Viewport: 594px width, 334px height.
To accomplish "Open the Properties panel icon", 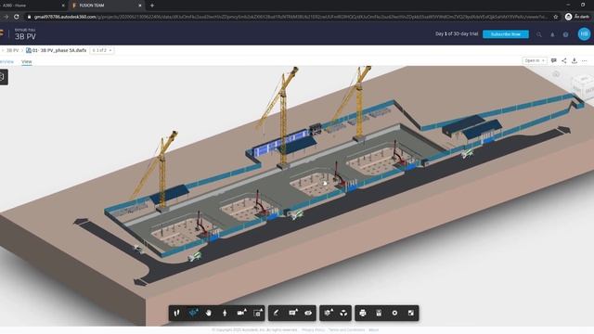I will click(x=379, y=313).
